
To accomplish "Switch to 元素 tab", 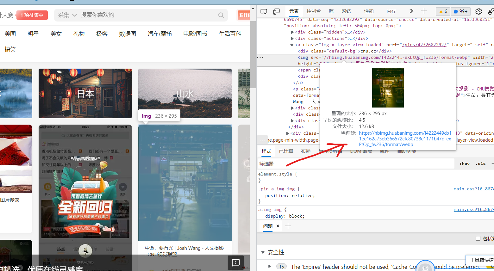I will click(x=294, y=11).
